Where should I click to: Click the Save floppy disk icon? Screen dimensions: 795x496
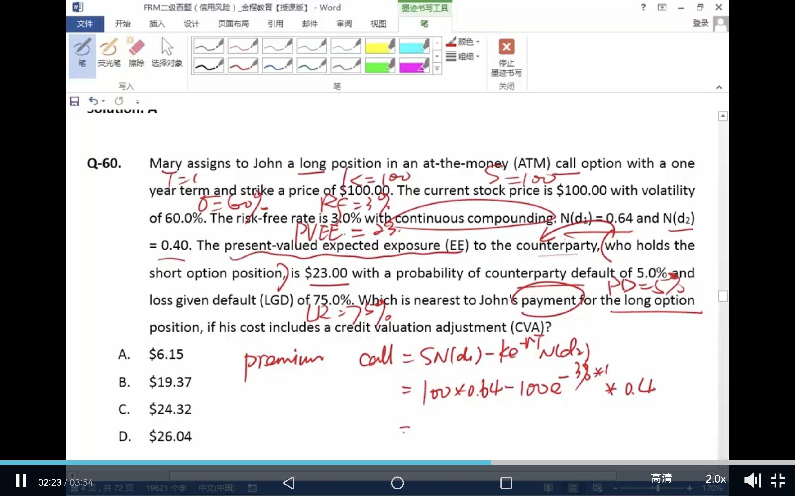pos(75,101)
